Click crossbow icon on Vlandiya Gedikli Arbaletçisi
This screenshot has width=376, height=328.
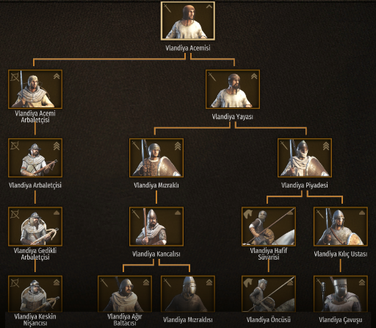tap(15, 215)
